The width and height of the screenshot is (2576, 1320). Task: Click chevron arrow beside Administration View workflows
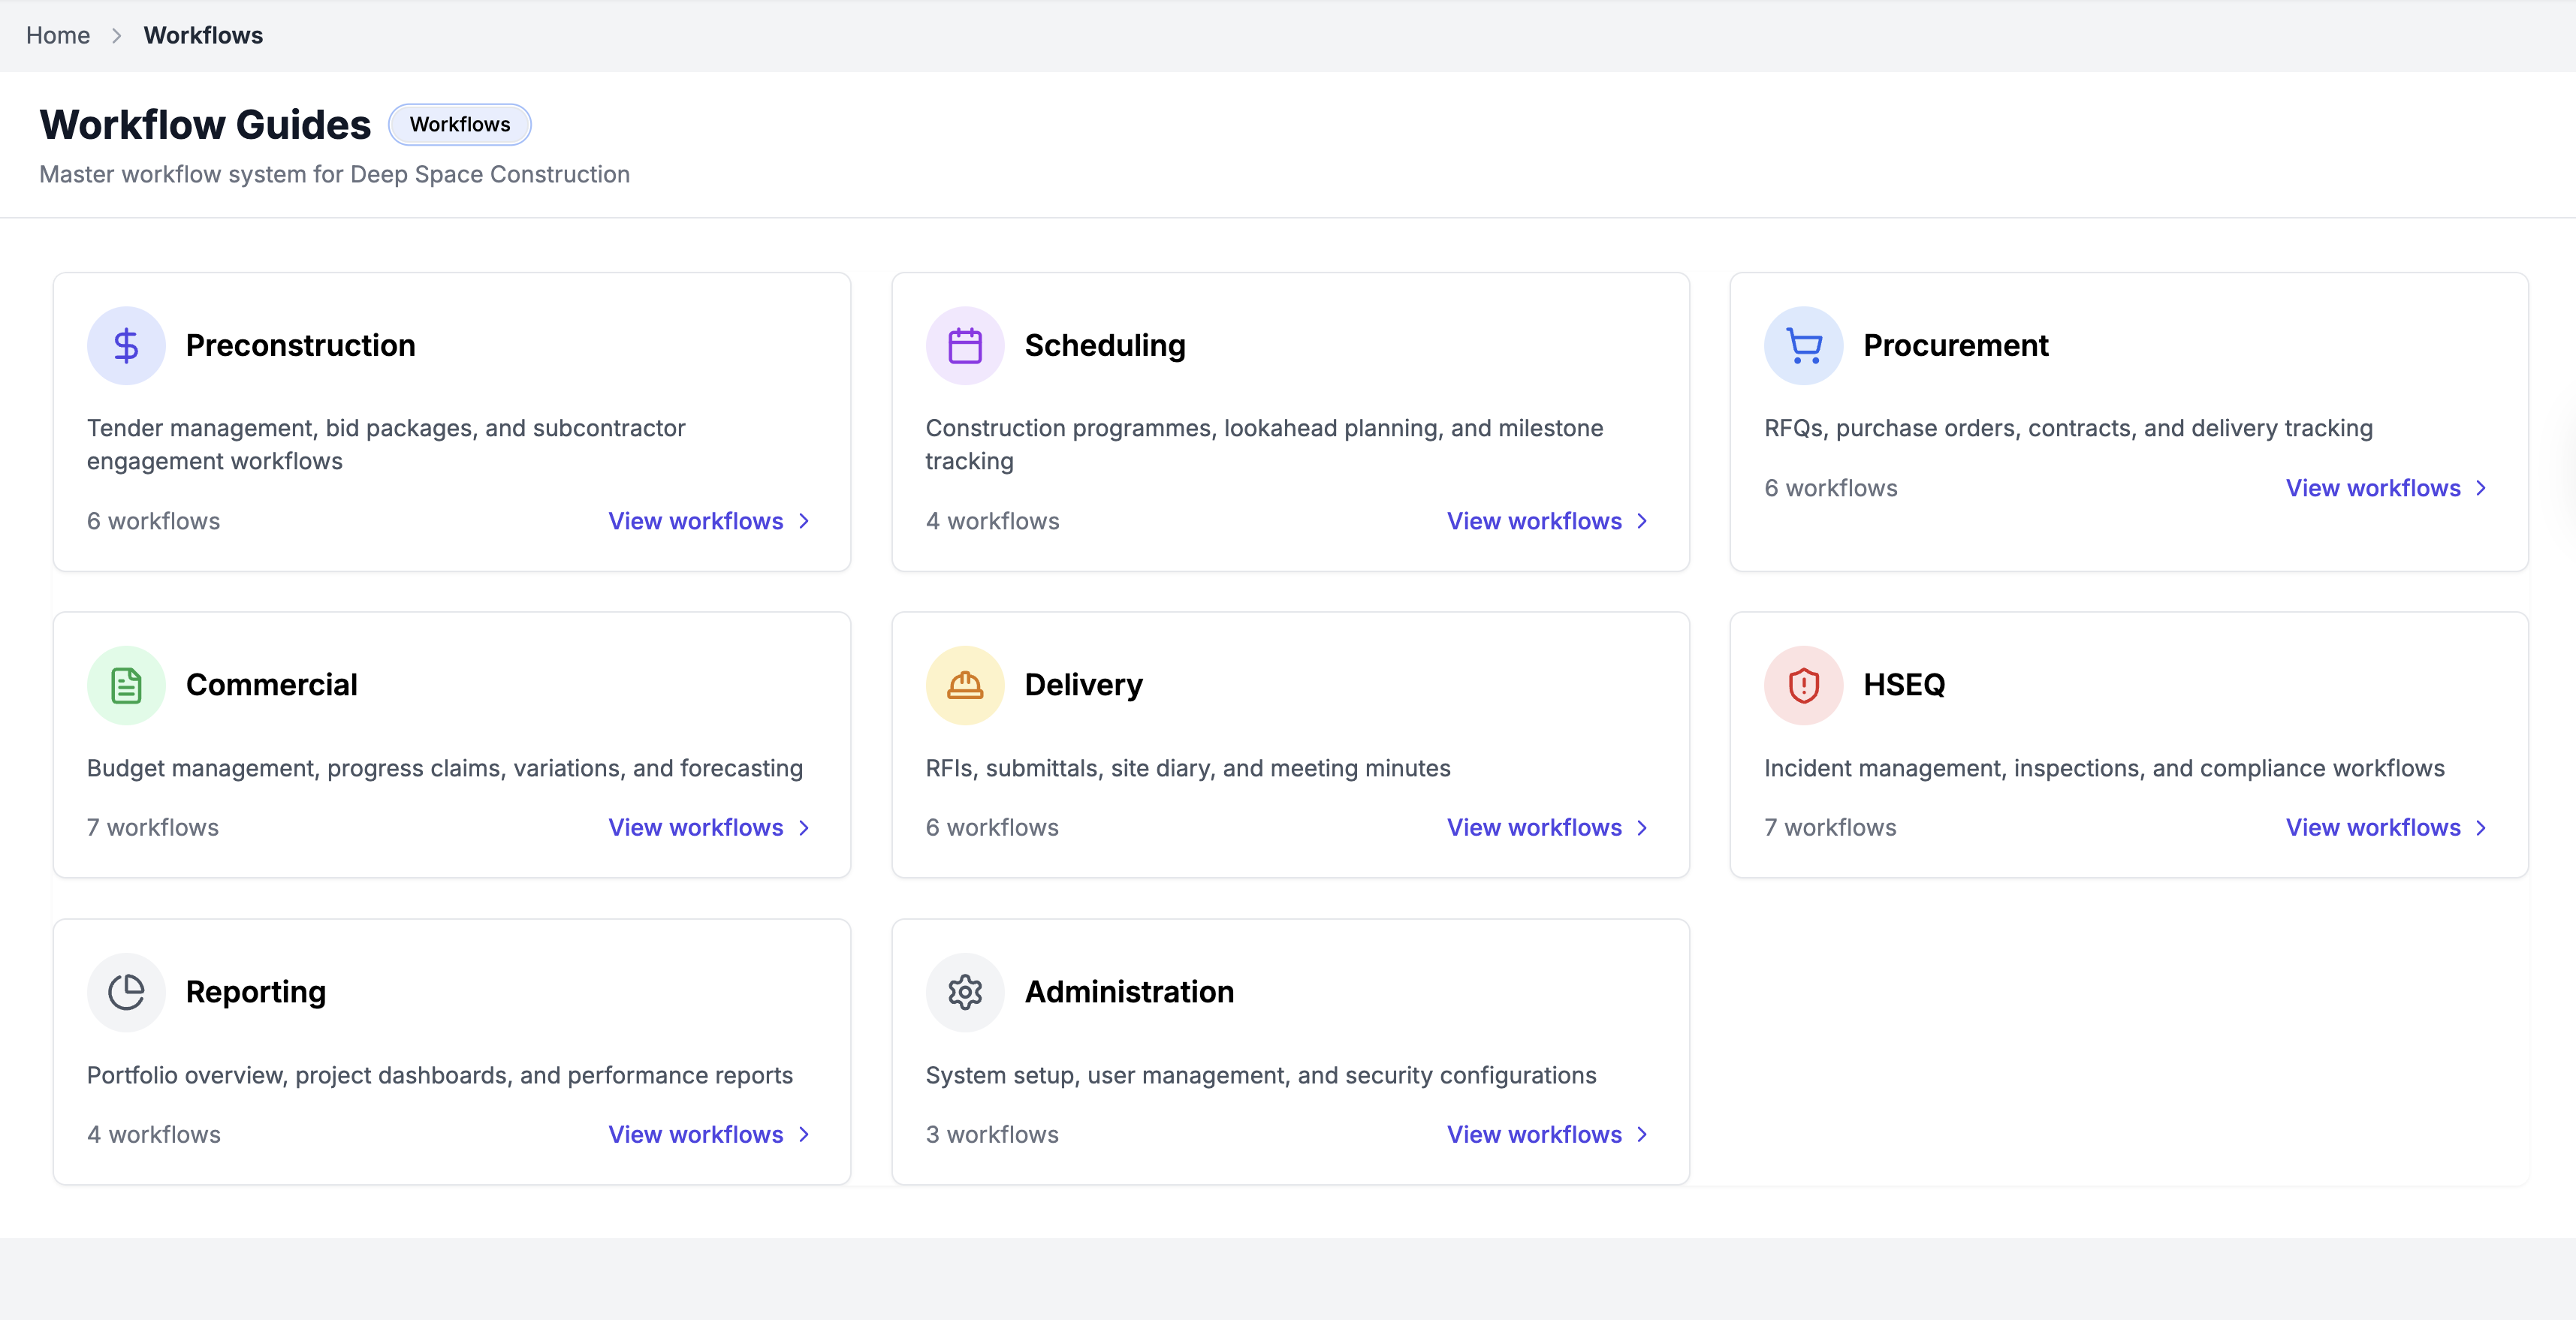[x=1642, y=1135]
